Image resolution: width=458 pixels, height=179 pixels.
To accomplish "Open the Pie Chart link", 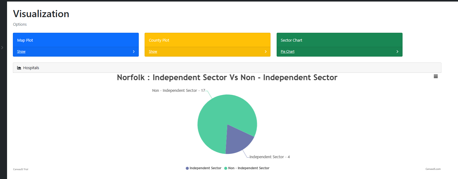I will [x=287, y=51].
